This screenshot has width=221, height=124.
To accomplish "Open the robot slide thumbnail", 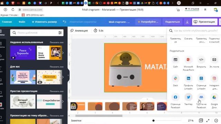I will click(x=78, y=106).
